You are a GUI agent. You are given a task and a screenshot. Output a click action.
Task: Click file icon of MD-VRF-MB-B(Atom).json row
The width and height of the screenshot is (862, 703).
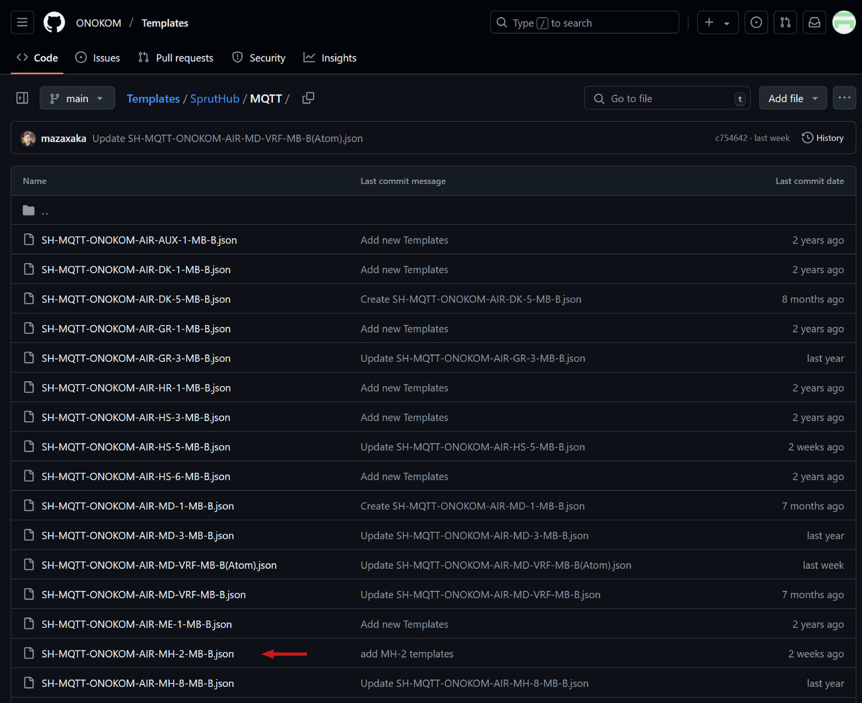pos(29,565)
